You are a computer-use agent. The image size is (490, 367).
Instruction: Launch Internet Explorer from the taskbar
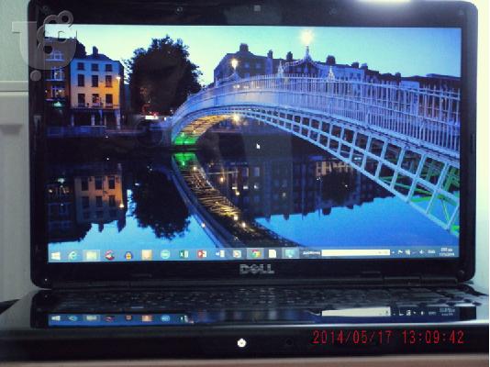click(73, 256)
